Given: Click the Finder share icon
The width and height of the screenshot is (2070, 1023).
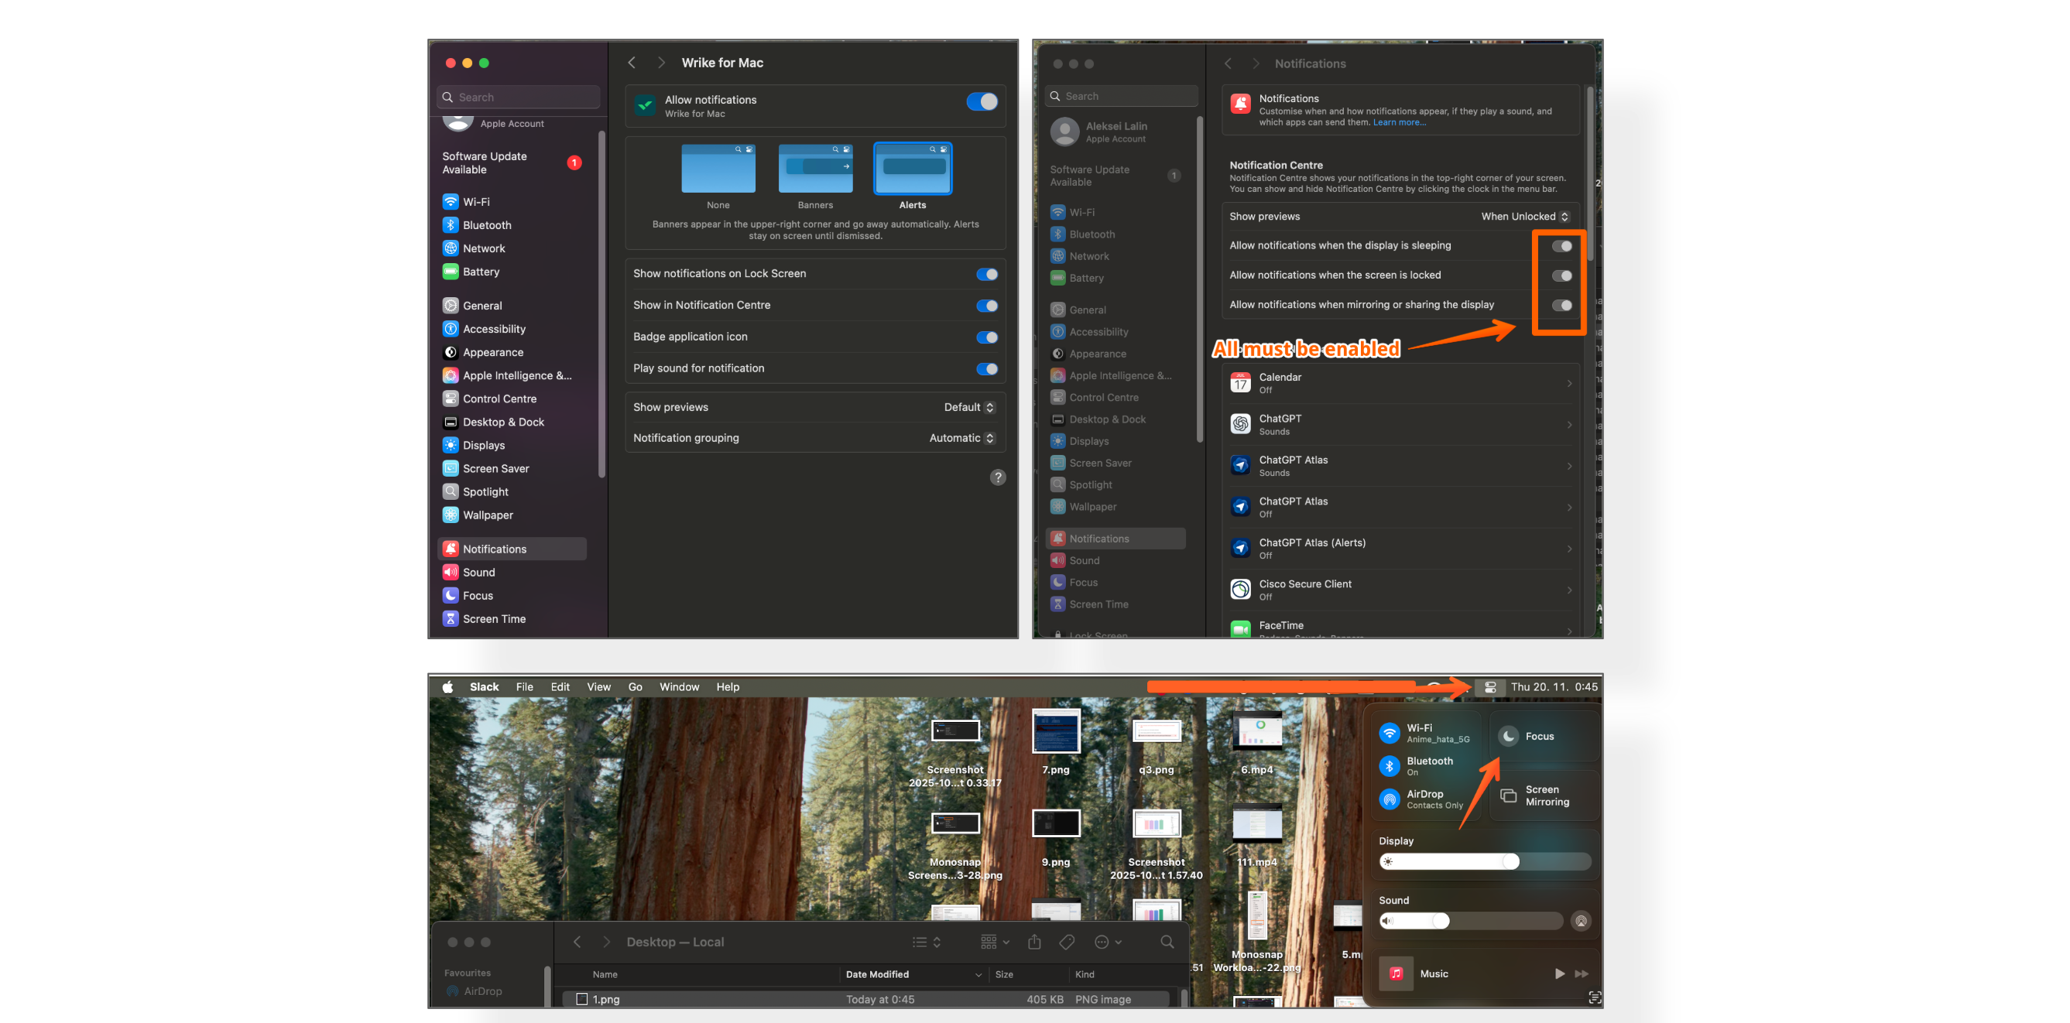Looking at the screenshot, I should coord(1034,942).
